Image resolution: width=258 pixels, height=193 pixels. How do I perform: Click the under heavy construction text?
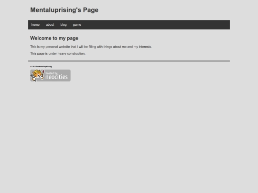58,54
